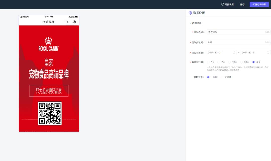Click the 只为追求更好品质 box on poster
Image resolution: width=271 pixels, height=161 pixels.
49,91
